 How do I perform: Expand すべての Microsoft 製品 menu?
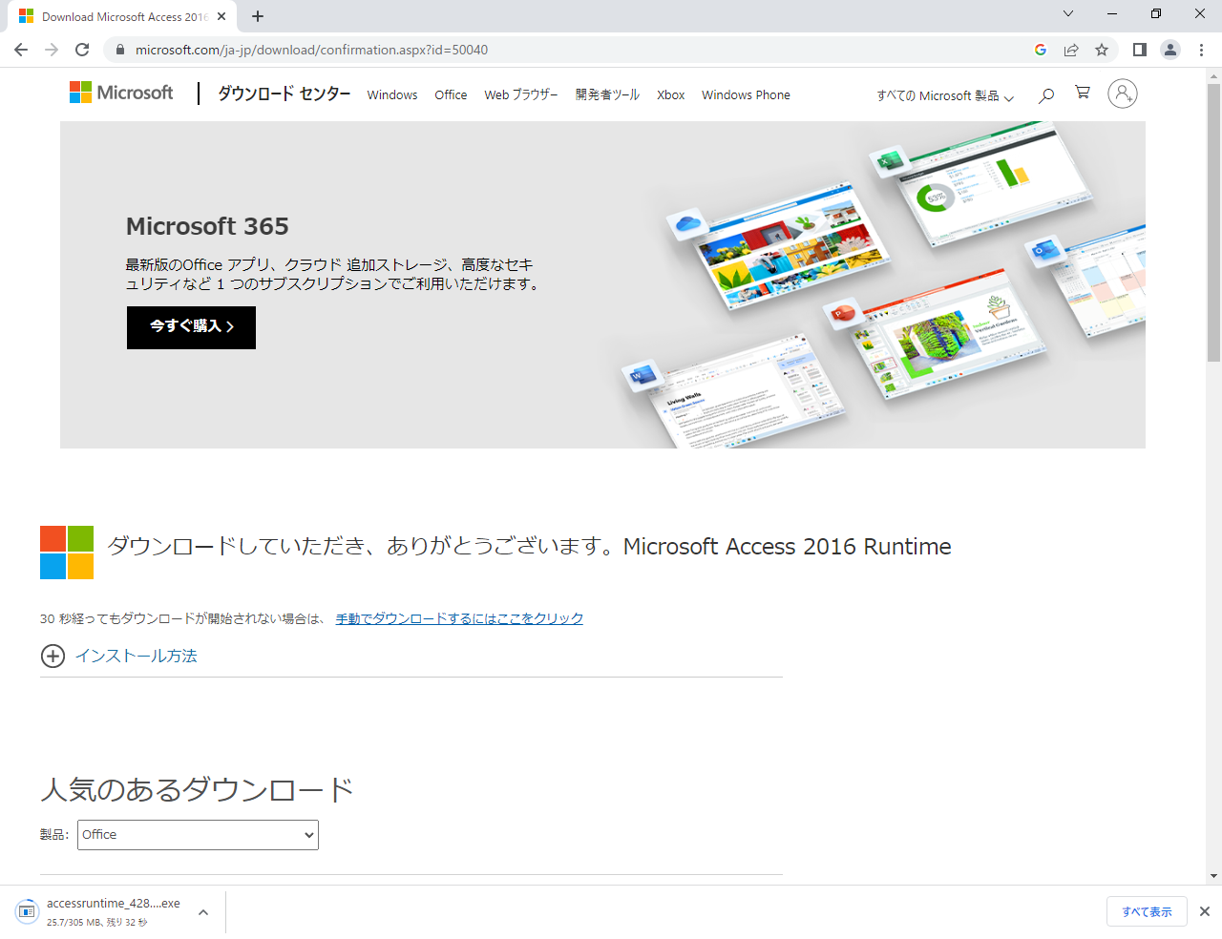(945, 95)
